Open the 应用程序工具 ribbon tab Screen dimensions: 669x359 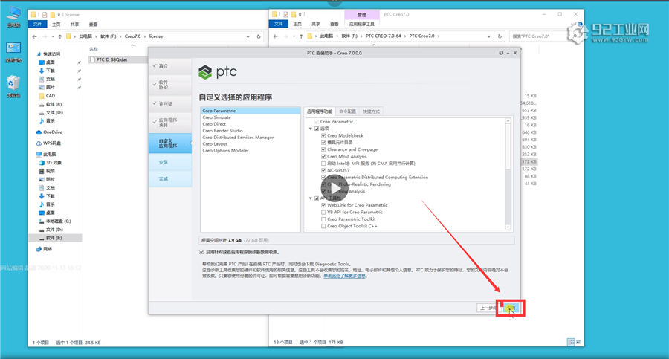point(361,24)
